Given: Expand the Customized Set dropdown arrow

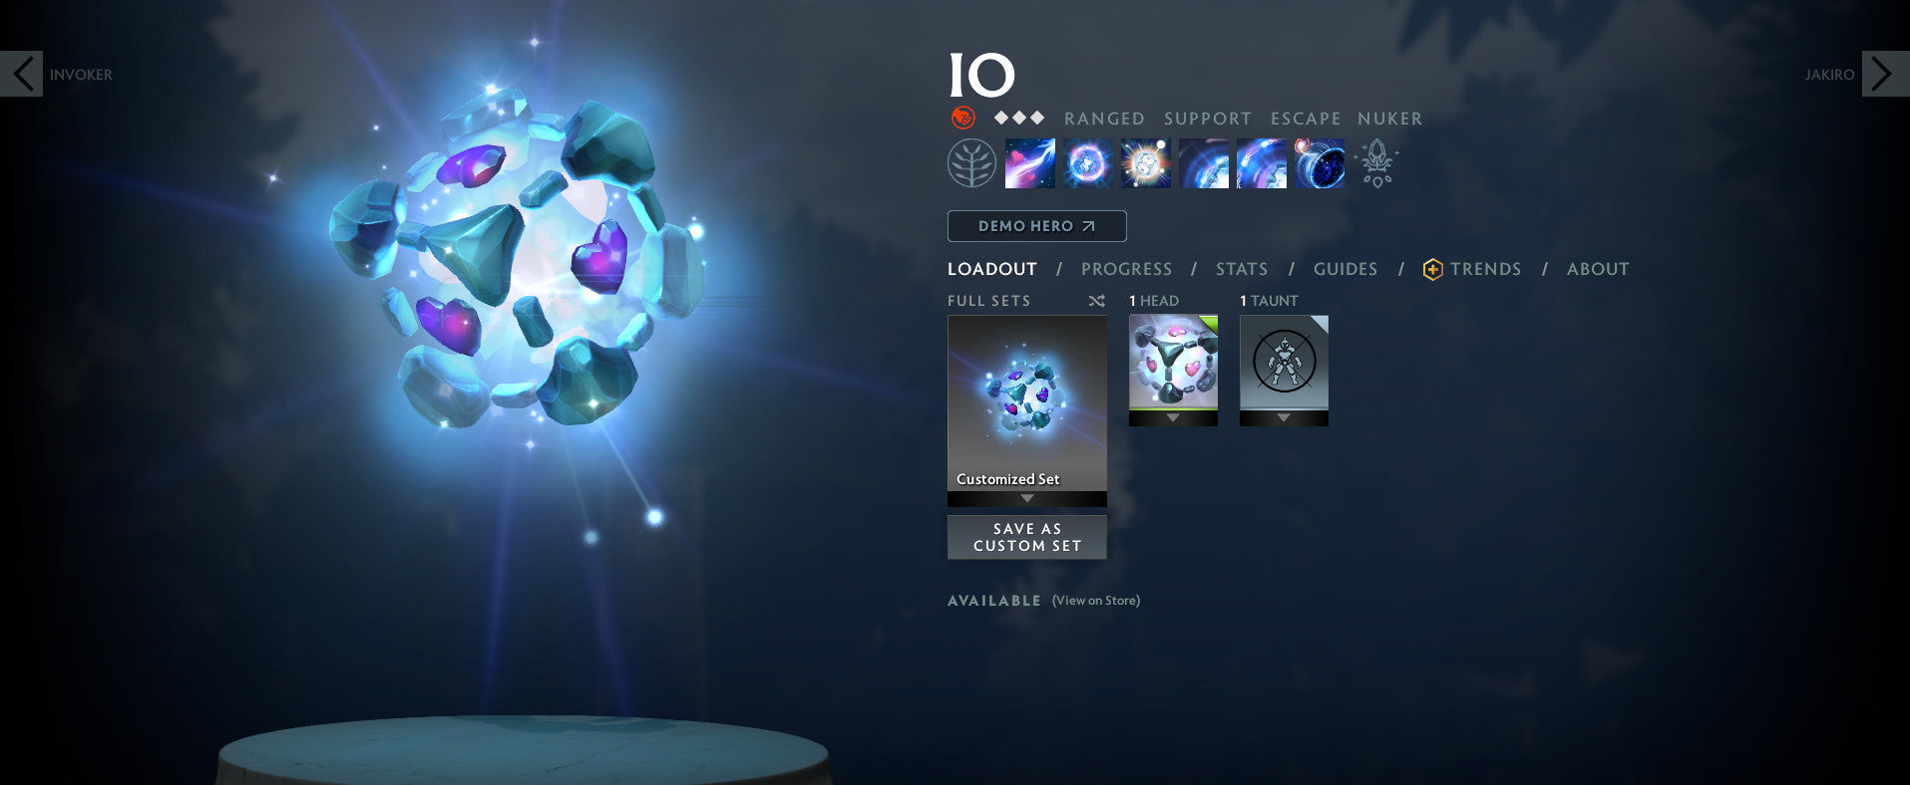Looking at the screenshot, I should click(x=1027, y=498).
